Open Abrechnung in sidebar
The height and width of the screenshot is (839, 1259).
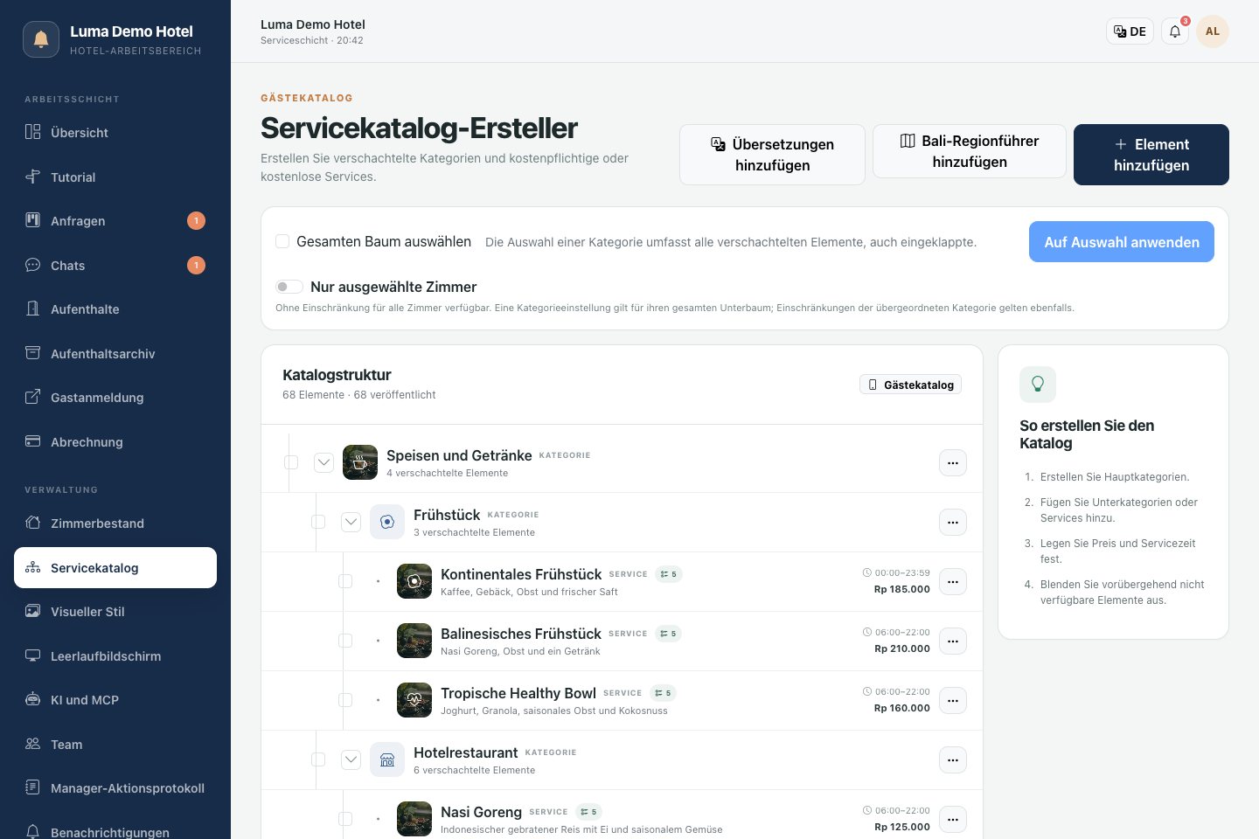115,441
